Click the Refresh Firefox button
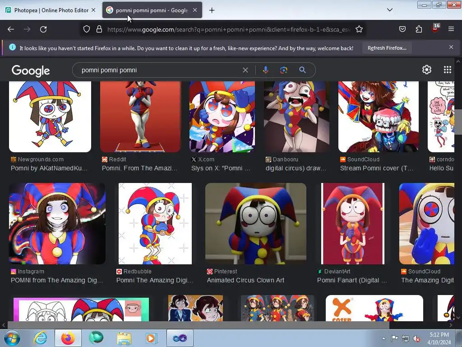The image size is (462, 347). coord(387,48)
